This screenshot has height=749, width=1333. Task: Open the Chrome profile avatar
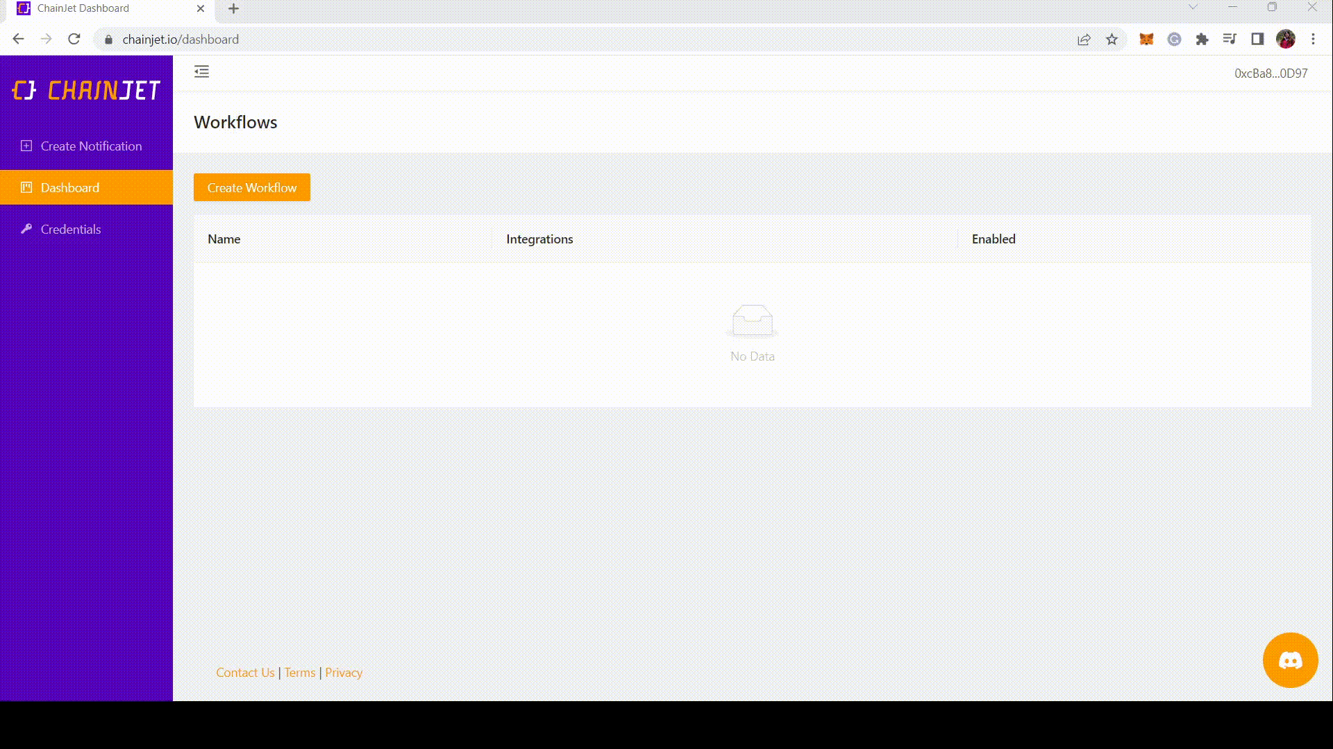1286,40
